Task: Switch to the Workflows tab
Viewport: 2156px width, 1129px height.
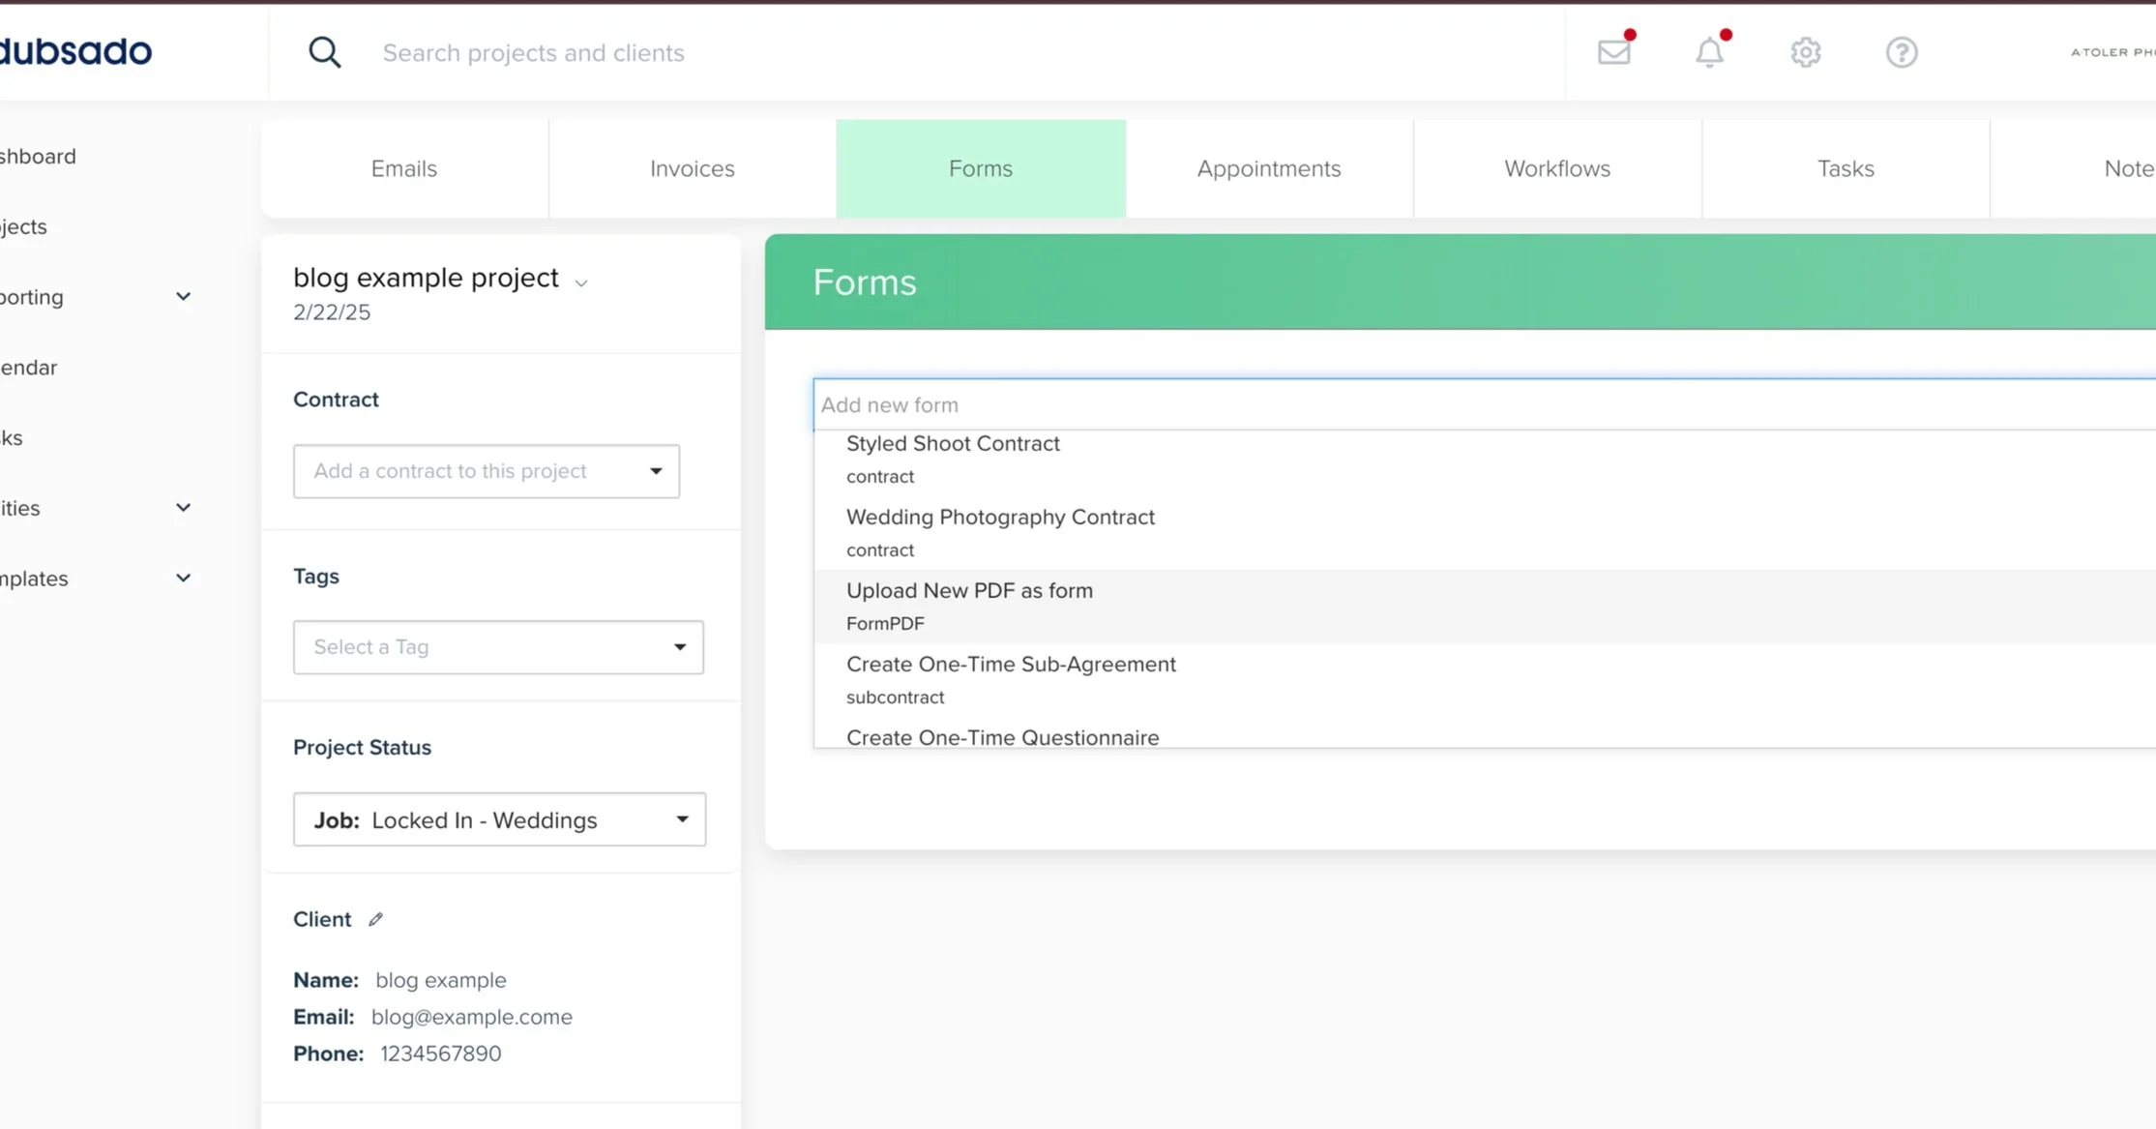Action: [1556, 168]
